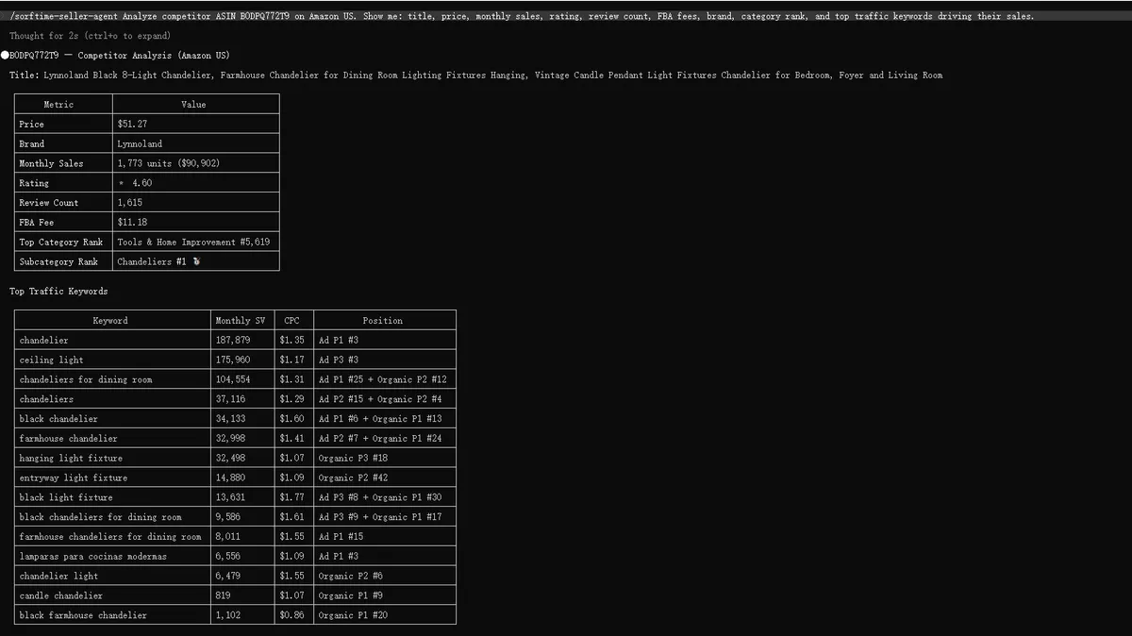The height and width of the screenshot is (636, 1132).
Task: Select keyword 'chandelier light'
Action: pyautogui.click(x=58, y=576)
